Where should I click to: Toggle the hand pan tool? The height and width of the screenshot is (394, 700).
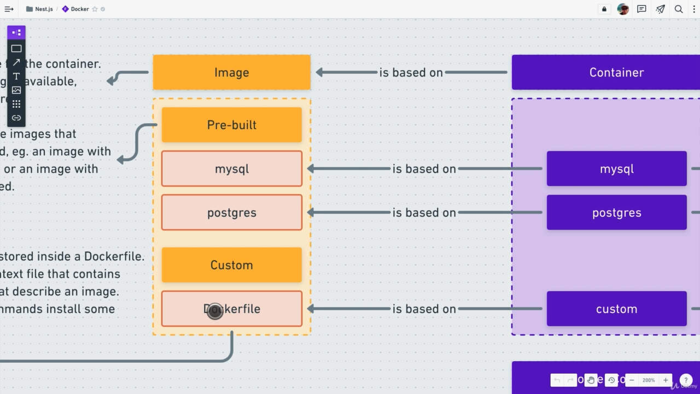tap(591, 380)
